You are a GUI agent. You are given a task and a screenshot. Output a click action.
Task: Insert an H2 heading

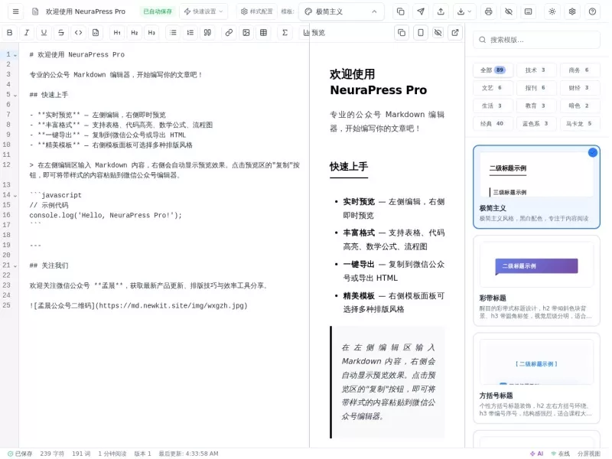tap(135, 33)
